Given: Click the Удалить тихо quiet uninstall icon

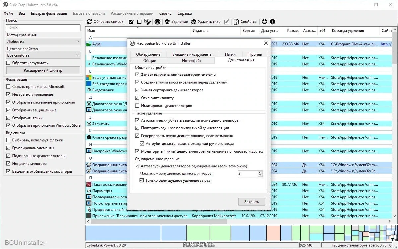Looking at the screenshot, I should coord(194,22).
